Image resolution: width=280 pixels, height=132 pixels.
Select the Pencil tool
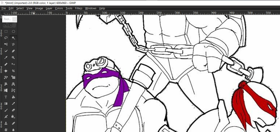(x=13, y=103)
